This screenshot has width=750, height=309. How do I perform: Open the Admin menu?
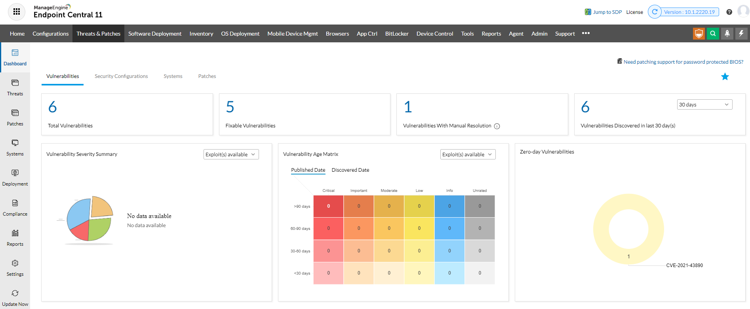tap(539, 34)
